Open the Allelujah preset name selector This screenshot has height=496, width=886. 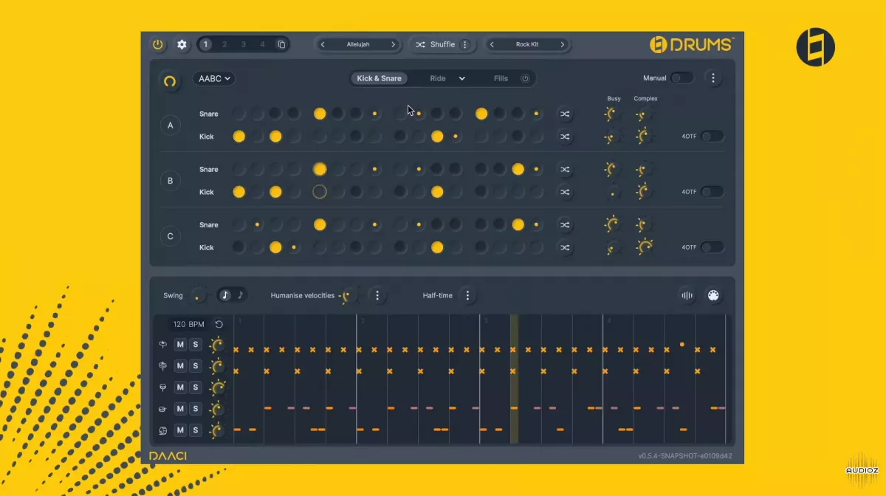[358, 44]
